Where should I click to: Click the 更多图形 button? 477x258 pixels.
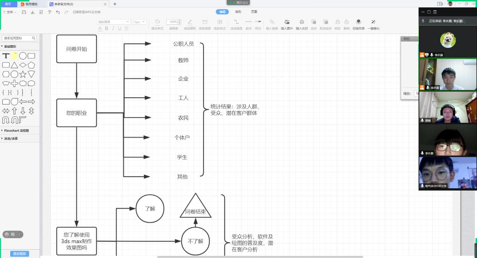point(20,253)
